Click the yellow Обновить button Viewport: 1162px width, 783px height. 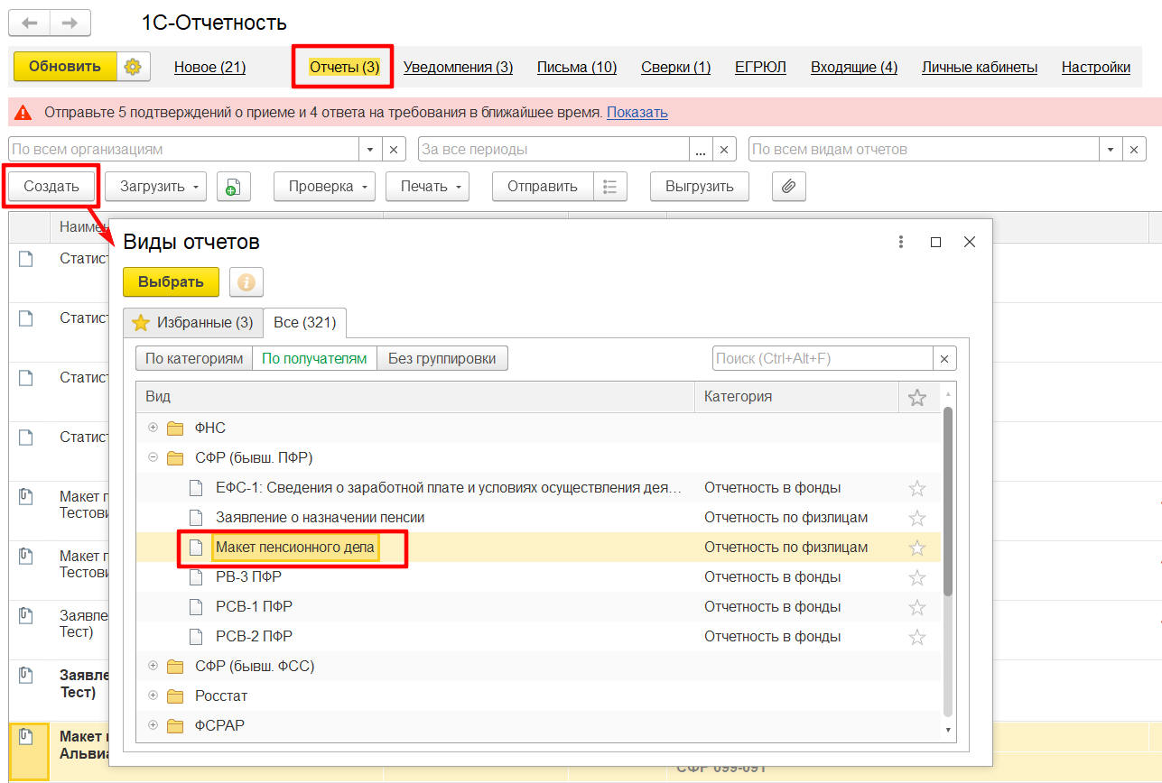pos(65,67)
